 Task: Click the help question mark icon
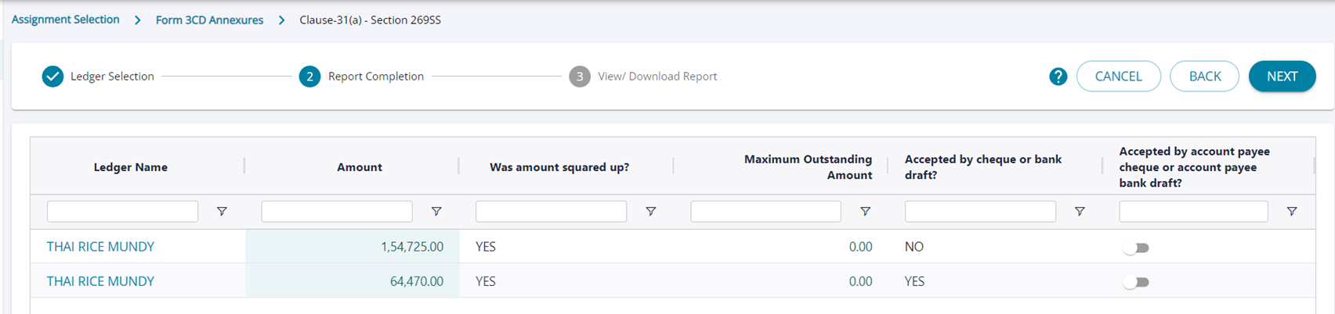tap(1058, 77)
